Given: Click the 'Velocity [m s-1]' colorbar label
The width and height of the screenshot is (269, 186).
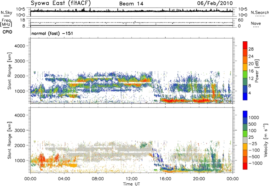Looking at the screenshot, I should click(x=266, y=140).
